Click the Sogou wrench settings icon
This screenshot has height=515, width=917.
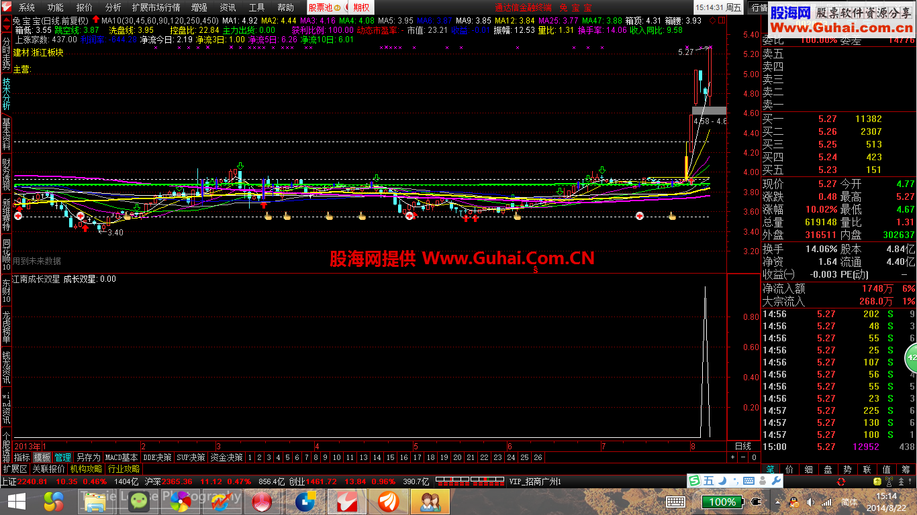click(x=775, y=481)
